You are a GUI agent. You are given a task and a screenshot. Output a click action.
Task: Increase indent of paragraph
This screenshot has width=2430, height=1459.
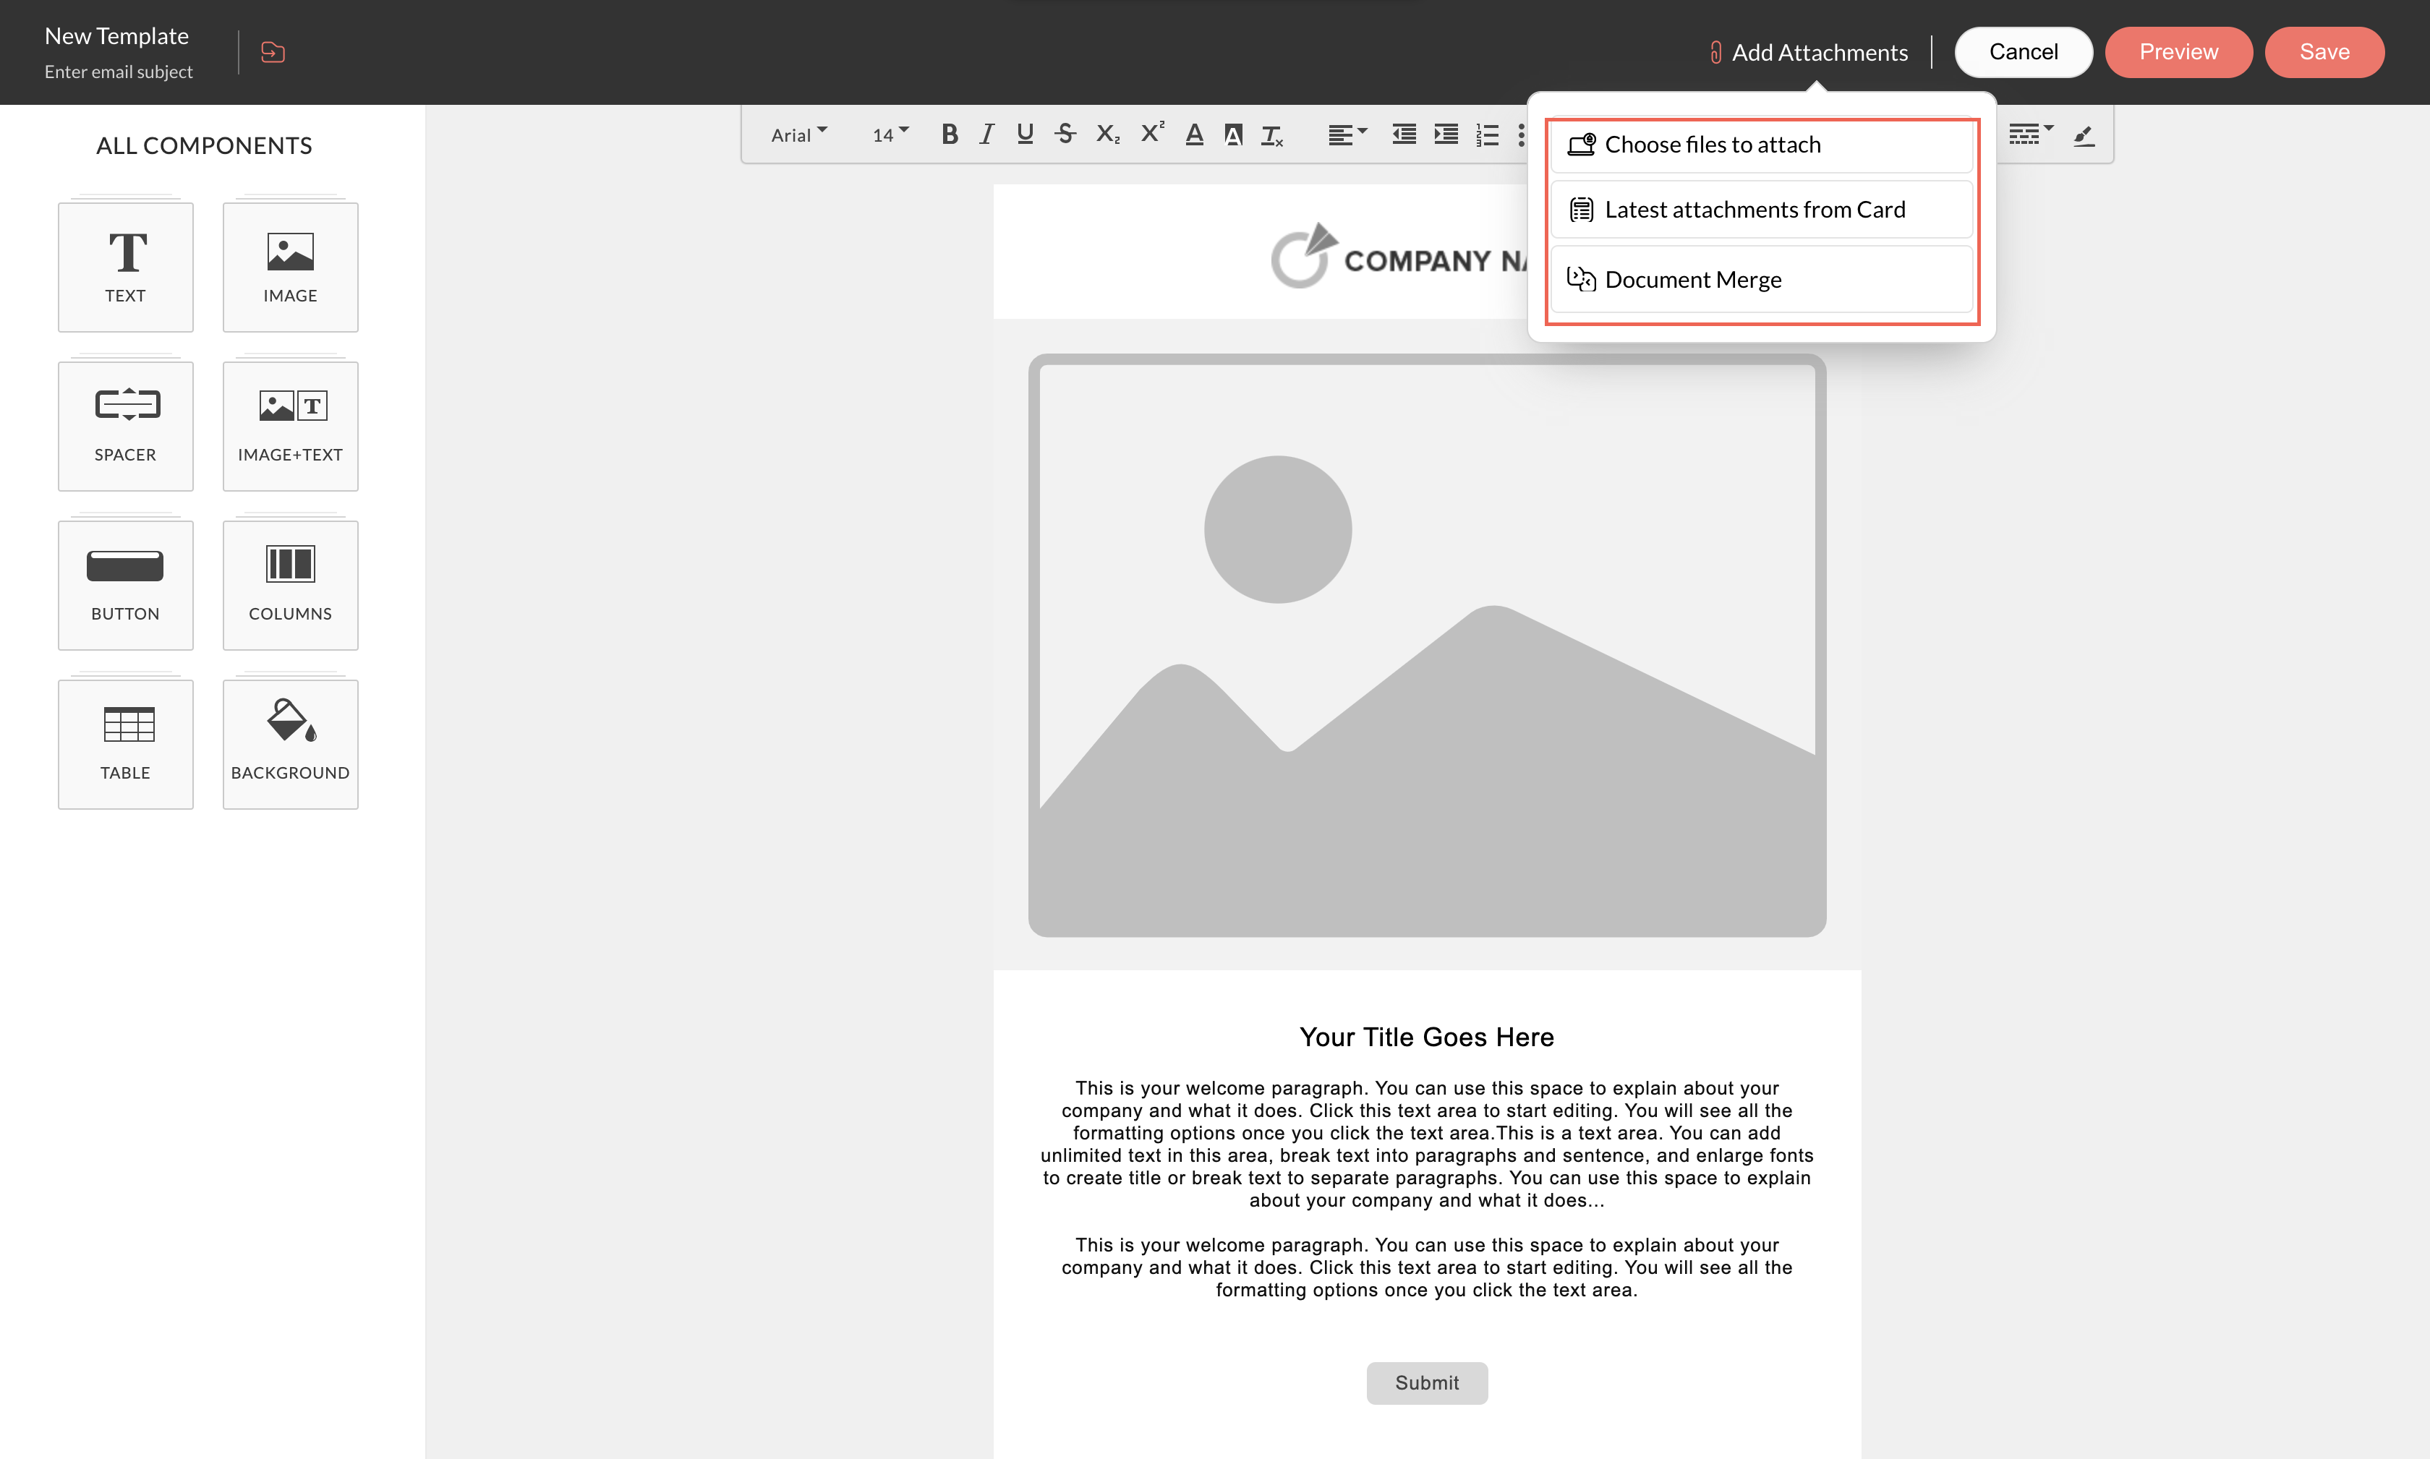pos(1445,134)
